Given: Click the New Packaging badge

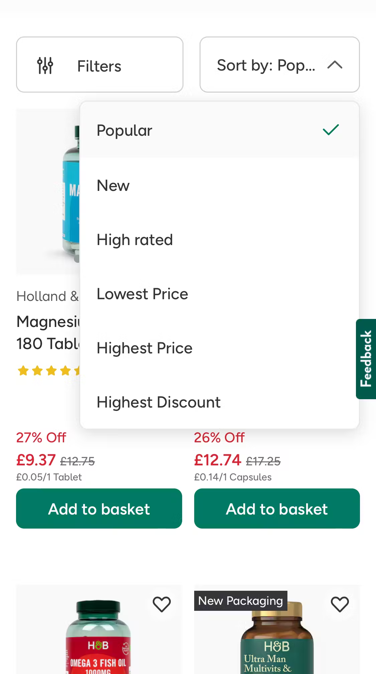Looking at the screenshot, I should pyautogui.click(x=240, y=601).
